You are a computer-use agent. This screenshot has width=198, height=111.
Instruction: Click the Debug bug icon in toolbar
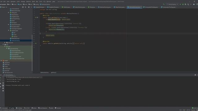coord(183,4)
